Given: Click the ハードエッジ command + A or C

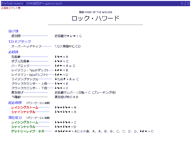Looking at the screenshot, I should click(x=65, y=66).
